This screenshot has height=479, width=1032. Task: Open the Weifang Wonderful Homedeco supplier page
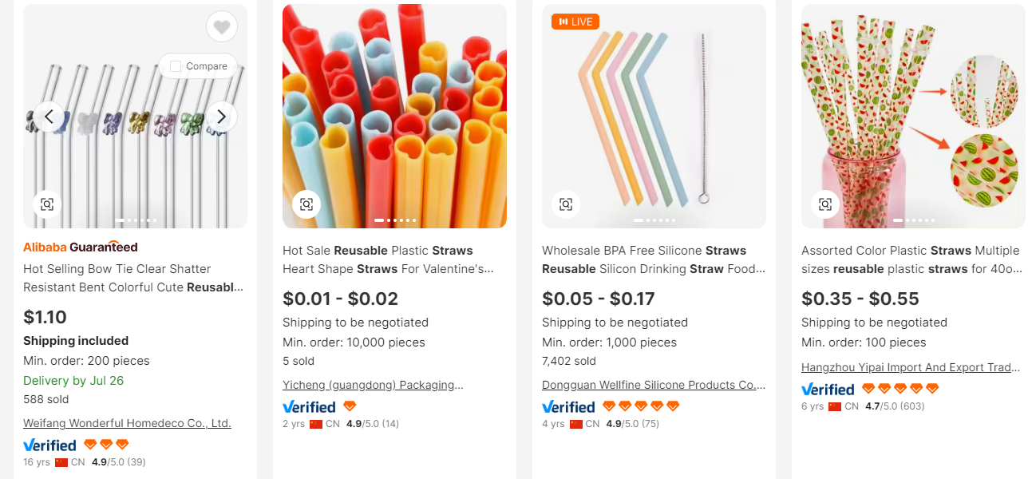coord(126,423)
